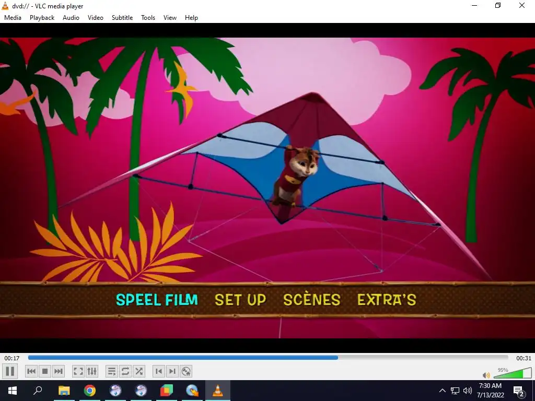Open File Explorer from the taskbar
This screenshot has height=401, width=535.
pos(64,391)
